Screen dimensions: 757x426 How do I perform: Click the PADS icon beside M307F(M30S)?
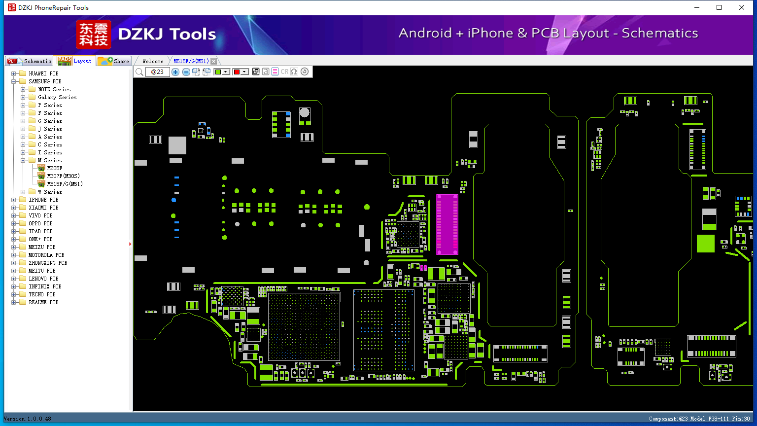click(x=41, y=176)
